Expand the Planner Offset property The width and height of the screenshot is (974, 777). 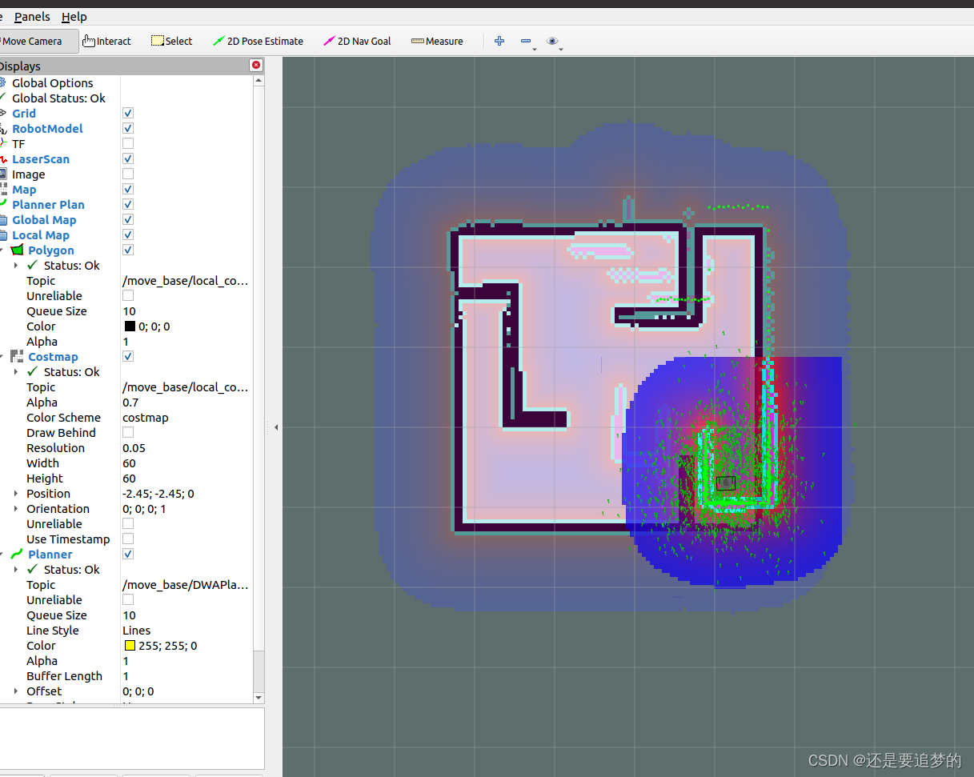(16, 691)
